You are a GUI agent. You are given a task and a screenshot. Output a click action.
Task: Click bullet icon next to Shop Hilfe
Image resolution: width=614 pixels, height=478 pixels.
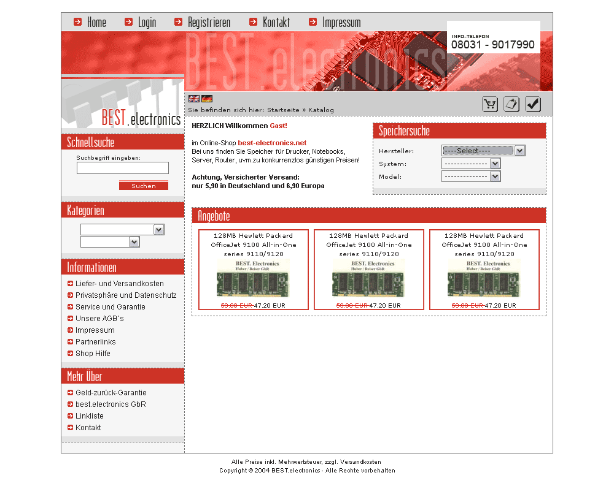(x=70, y=354)
